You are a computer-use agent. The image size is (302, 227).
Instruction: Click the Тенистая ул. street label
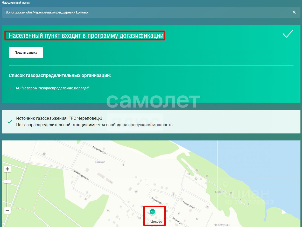[189, 205]
